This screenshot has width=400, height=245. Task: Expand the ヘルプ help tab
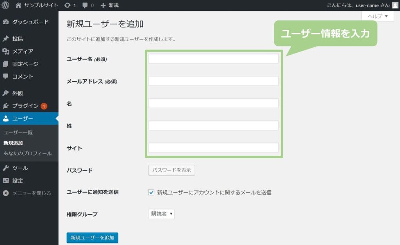[377, 16]
